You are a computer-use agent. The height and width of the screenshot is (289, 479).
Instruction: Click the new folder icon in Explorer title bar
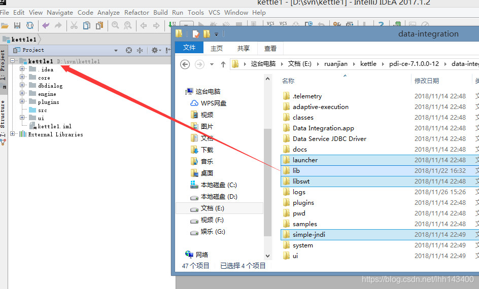point(207,33)
